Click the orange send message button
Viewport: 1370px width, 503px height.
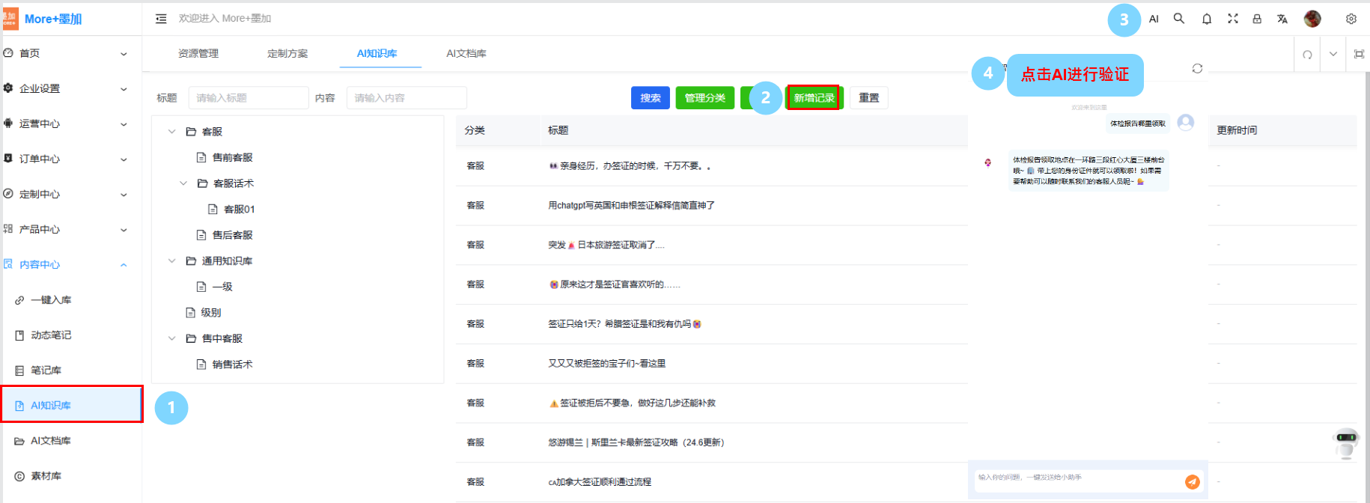click(x=1193, y=482)
